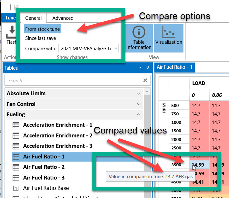Image resolution: width=229 pixels, height=198 pixels.
Task: Open the Compare with tune dropdown
Action: coord(88,49)
